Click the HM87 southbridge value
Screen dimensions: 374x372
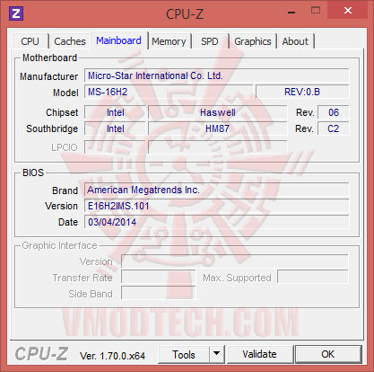click(218, 128)
